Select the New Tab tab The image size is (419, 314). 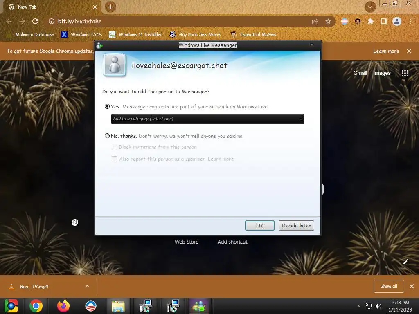52,7
